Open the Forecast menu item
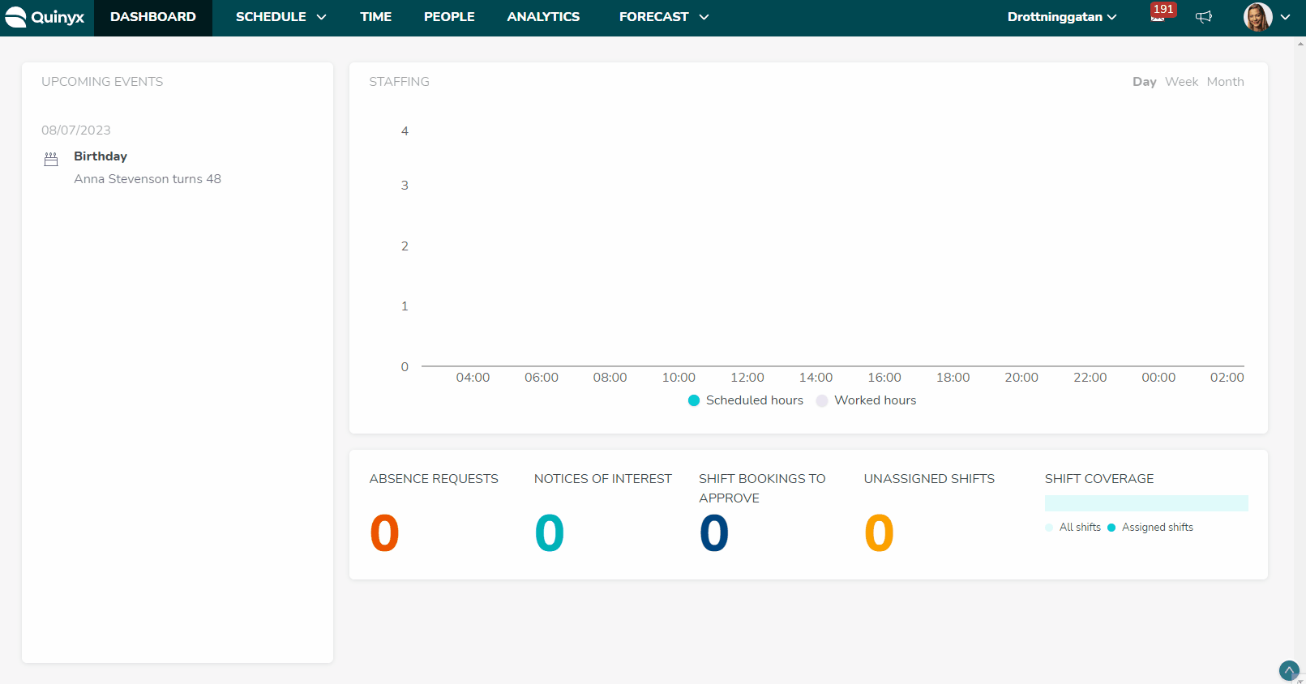This screenshot has height=684, width=1306. pyautogui.click(x=653, y=17)
